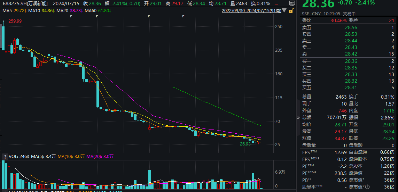The height and width of the screenshot is (192, 398).
Task: Click the fourth event marker atop the chart
Action: [183, 16]
